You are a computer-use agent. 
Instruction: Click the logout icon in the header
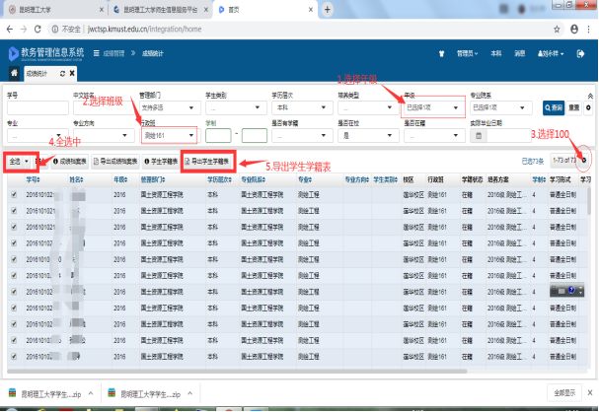(580, 54)
